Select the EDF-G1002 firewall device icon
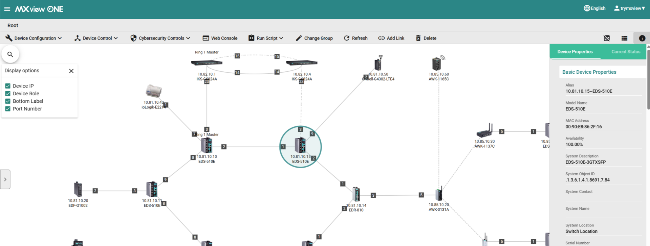The height and width of the screenshot is (246, 650). pos(78,189)
